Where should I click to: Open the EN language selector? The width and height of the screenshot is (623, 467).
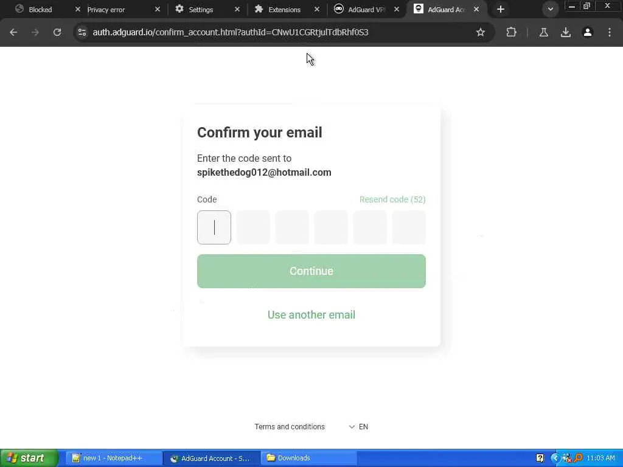click(x=358, y=426)
